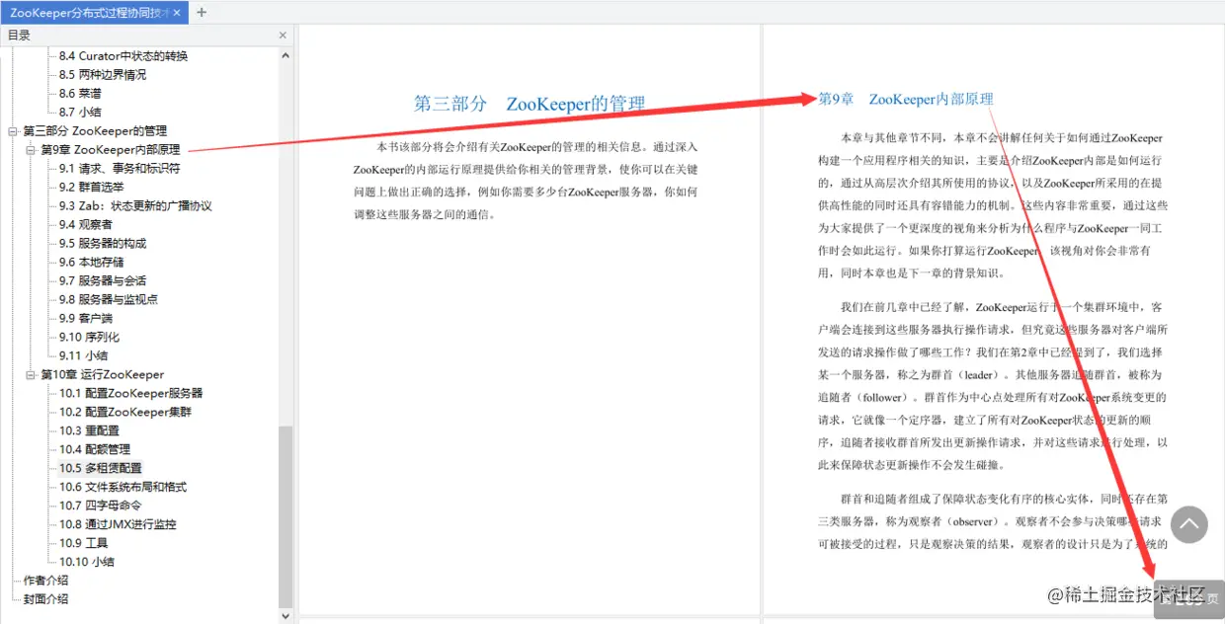
Task: Go to 10.5 多租赁配置
Action: tap(100, 469)
